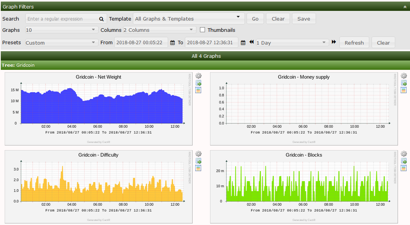
Task: Click the 'All 4 Graphs' header text
Action: [206, 56]
